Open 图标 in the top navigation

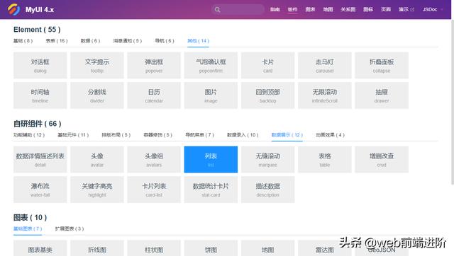pos(368,9)
